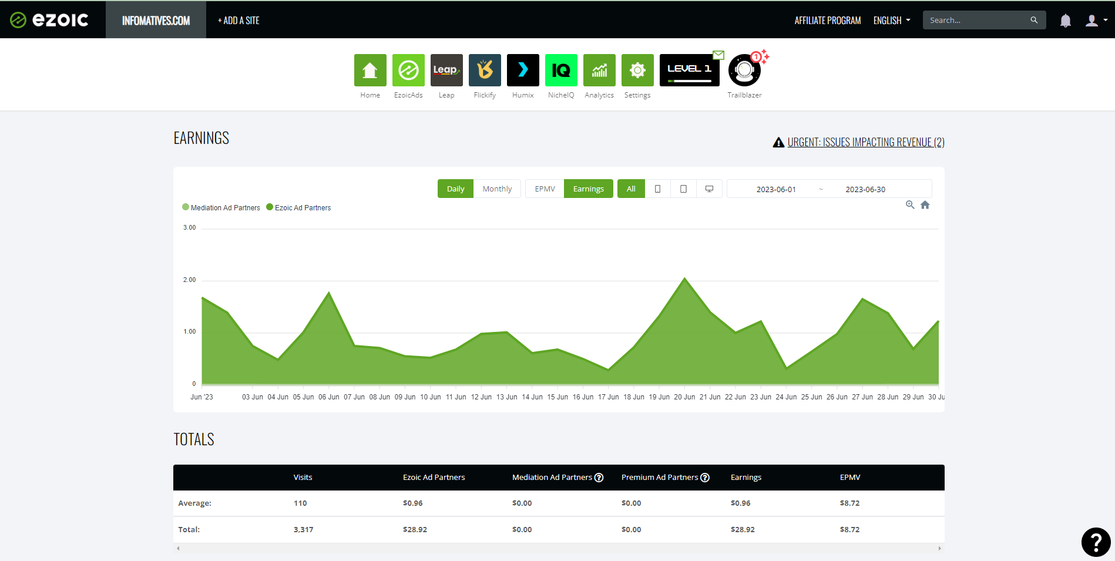Image resolution: width=1115 pixels, height=561 pixels.
Task: Show EPMV metric in chart
Action: [545, 189]
